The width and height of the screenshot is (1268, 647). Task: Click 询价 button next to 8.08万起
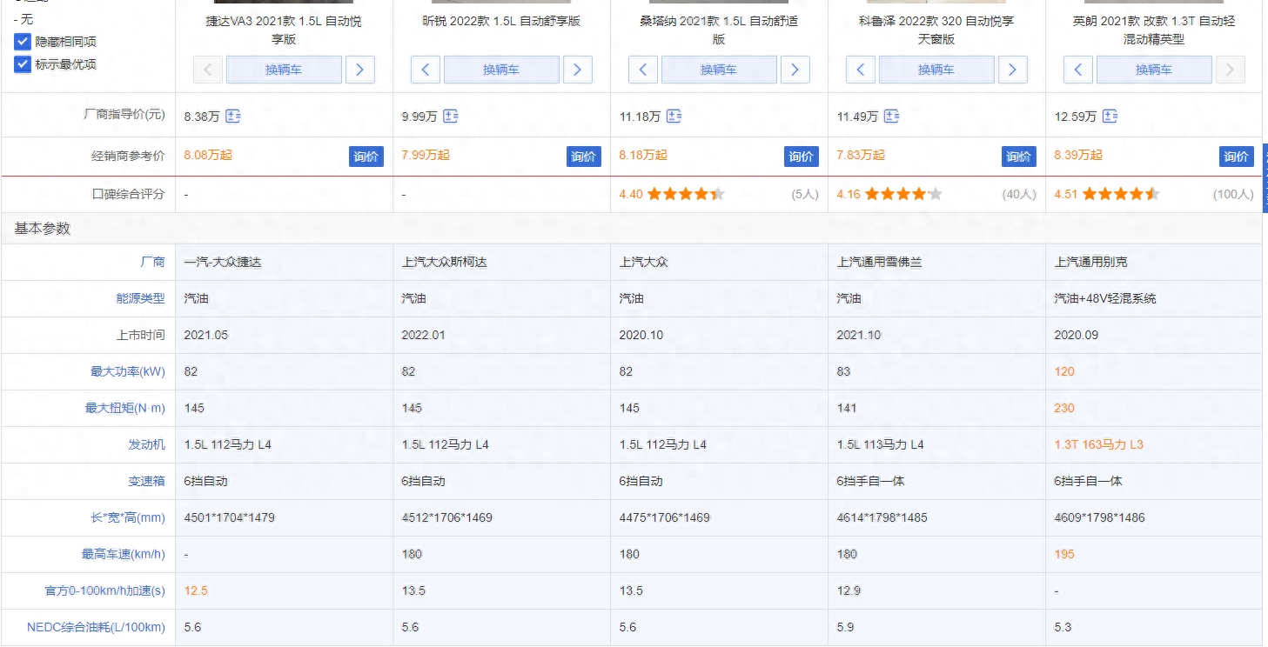(366, 157)
